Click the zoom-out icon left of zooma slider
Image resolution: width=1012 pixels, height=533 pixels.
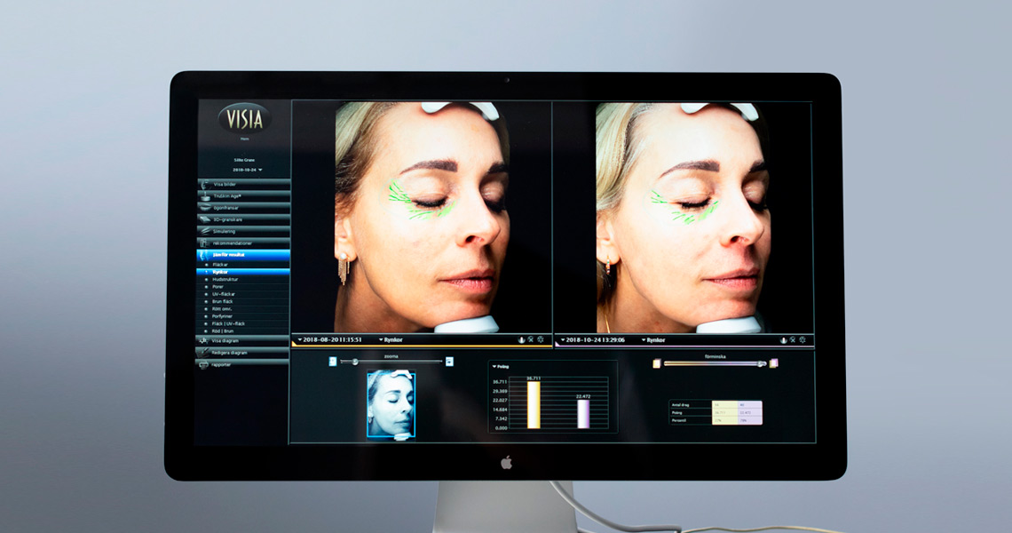point(332,362)
